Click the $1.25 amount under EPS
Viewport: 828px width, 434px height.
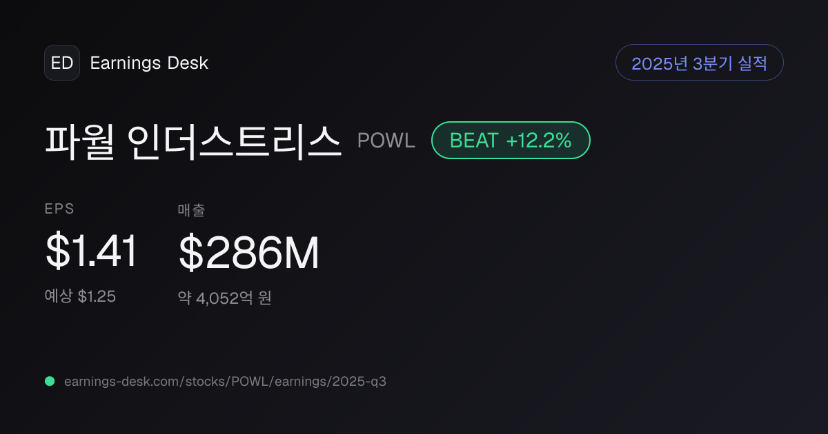click(x=97, y=297)
